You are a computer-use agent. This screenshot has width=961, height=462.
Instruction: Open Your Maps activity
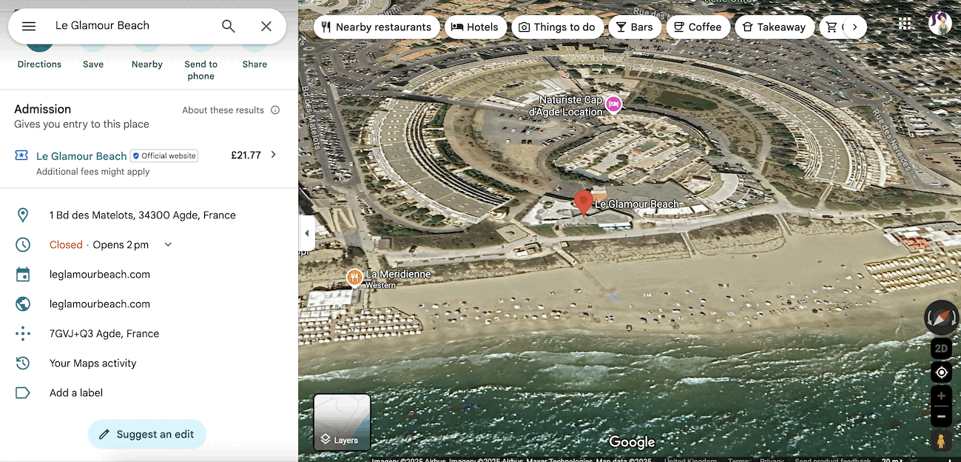point(93,364)
